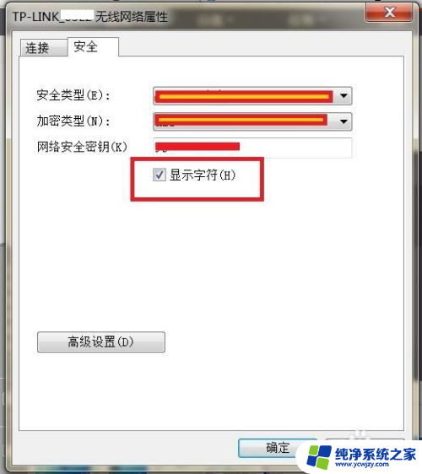
Task: Expand the 加密类型 dropdown arrow
Action: 344,121
